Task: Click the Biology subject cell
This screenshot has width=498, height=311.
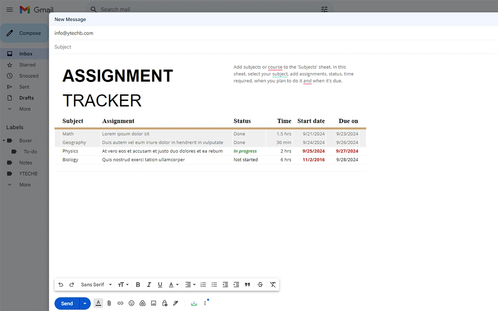Action: tap(70, 160)
